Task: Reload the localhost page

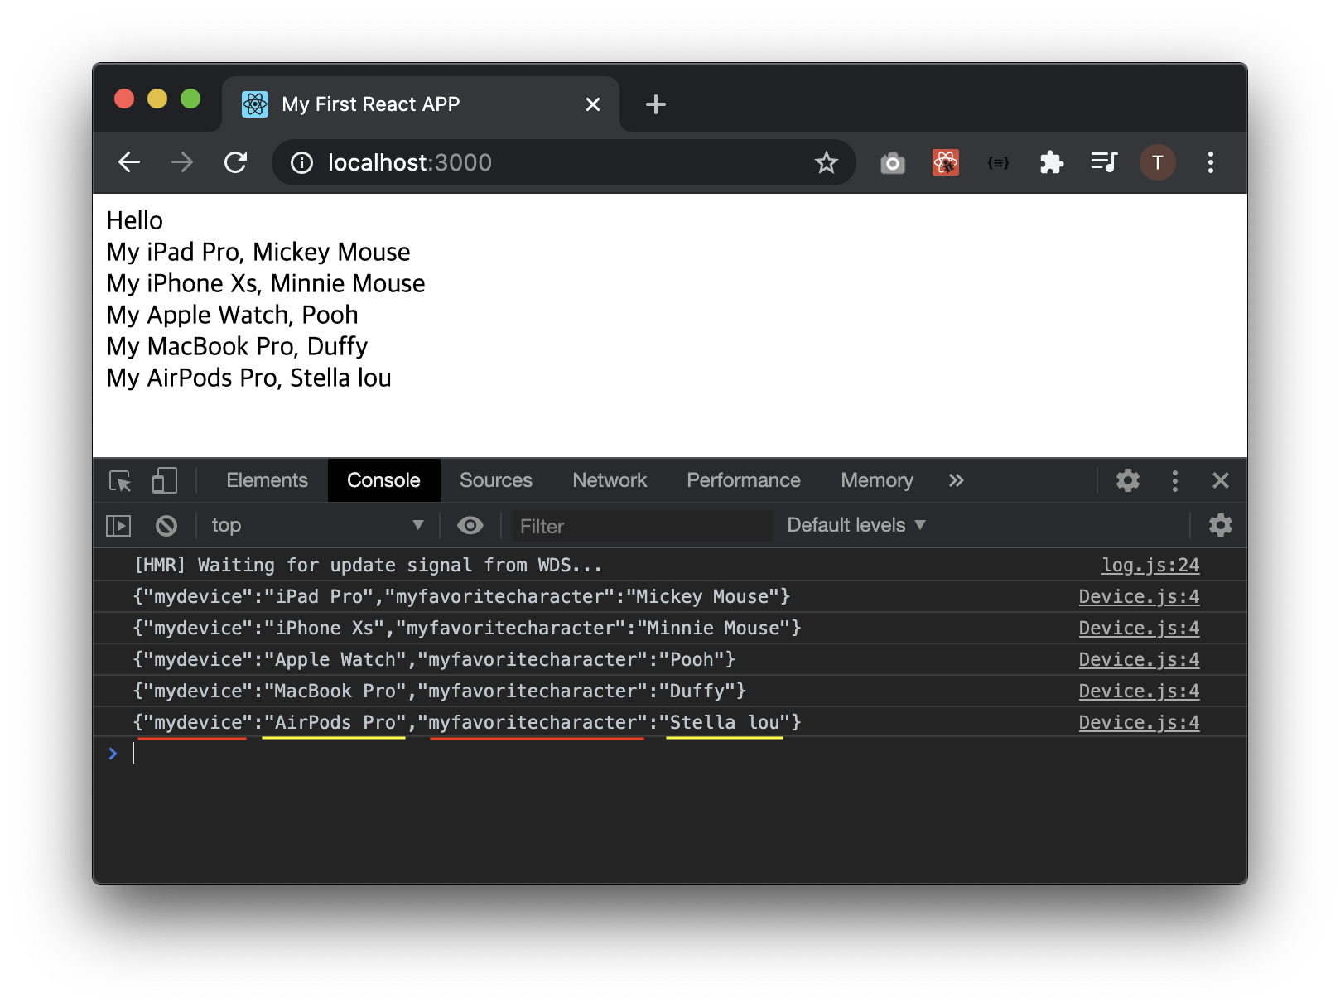Action: (x=236, y=162)
